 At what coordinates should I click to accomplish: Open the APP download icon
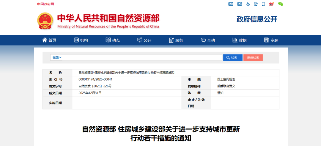point(256,4)
